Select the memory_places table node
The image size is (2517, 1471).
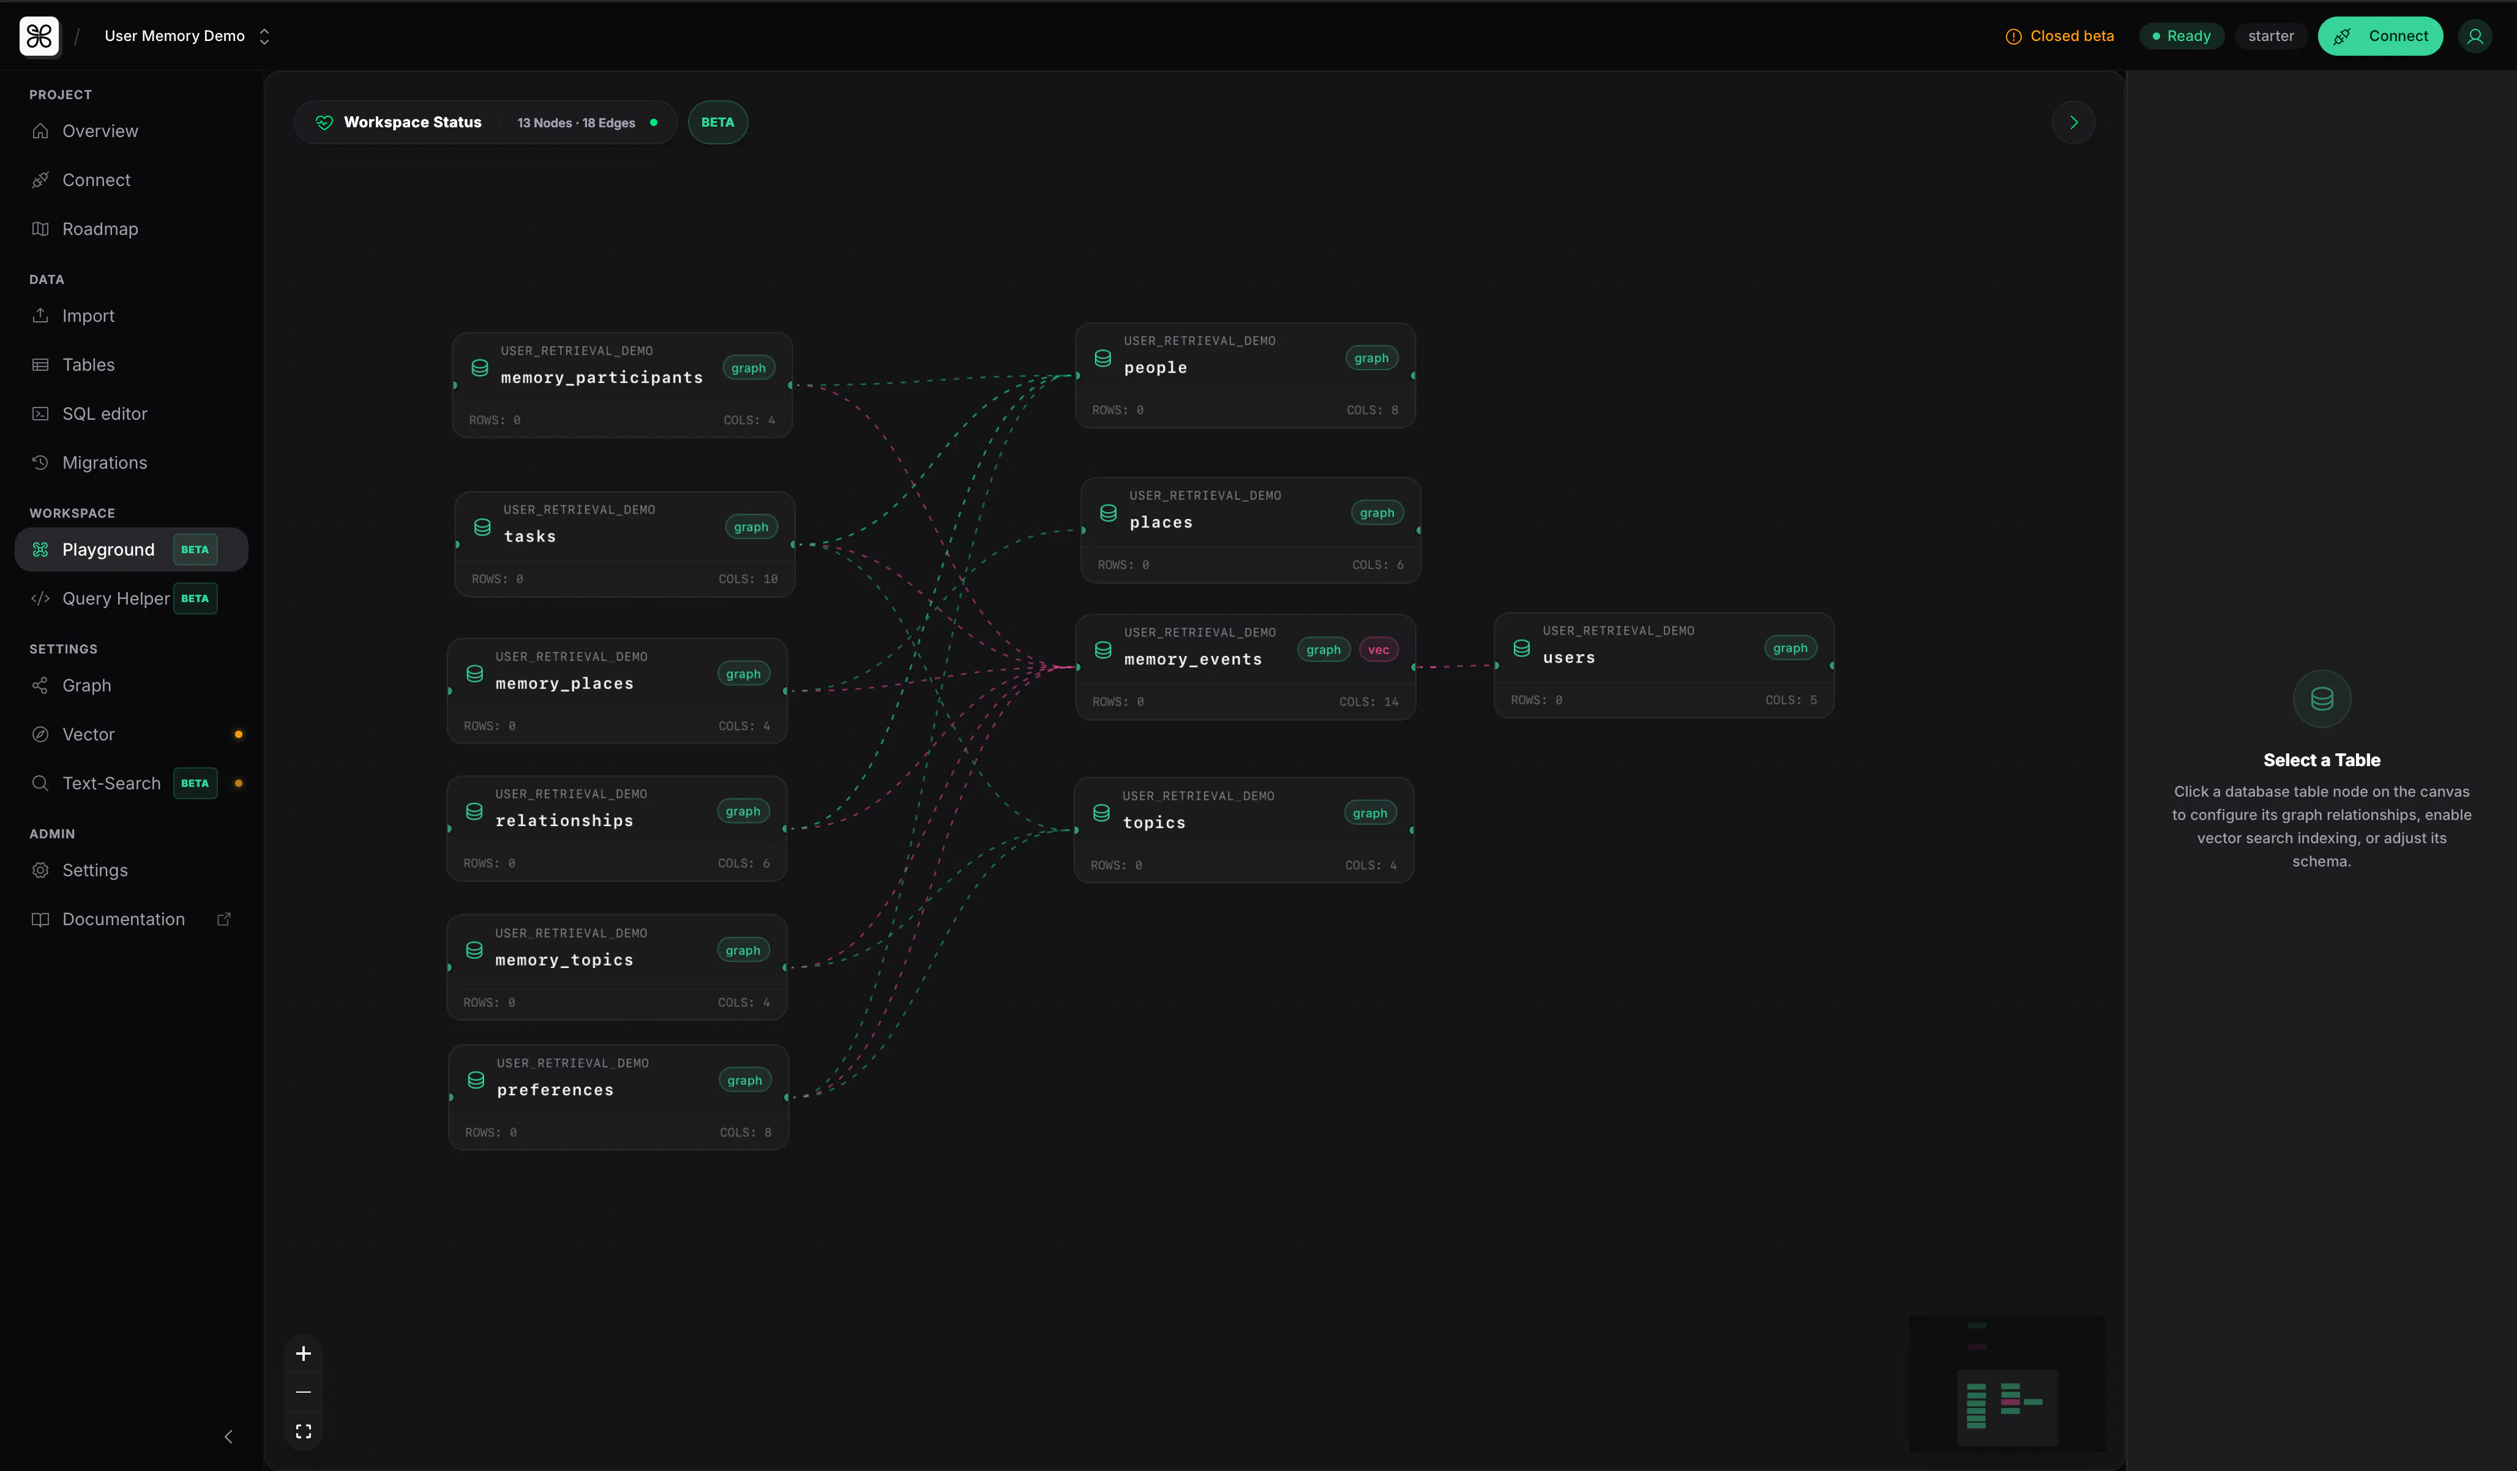tap(617, 691)
